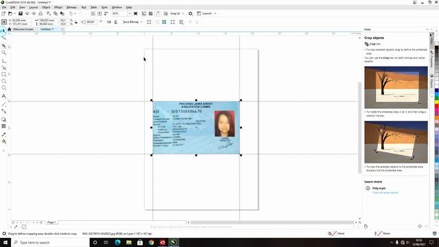The image size is (439, 247).
Task: Click the Save icon in the toolbar
Action: pyautogui.click(x=21, y=14)
